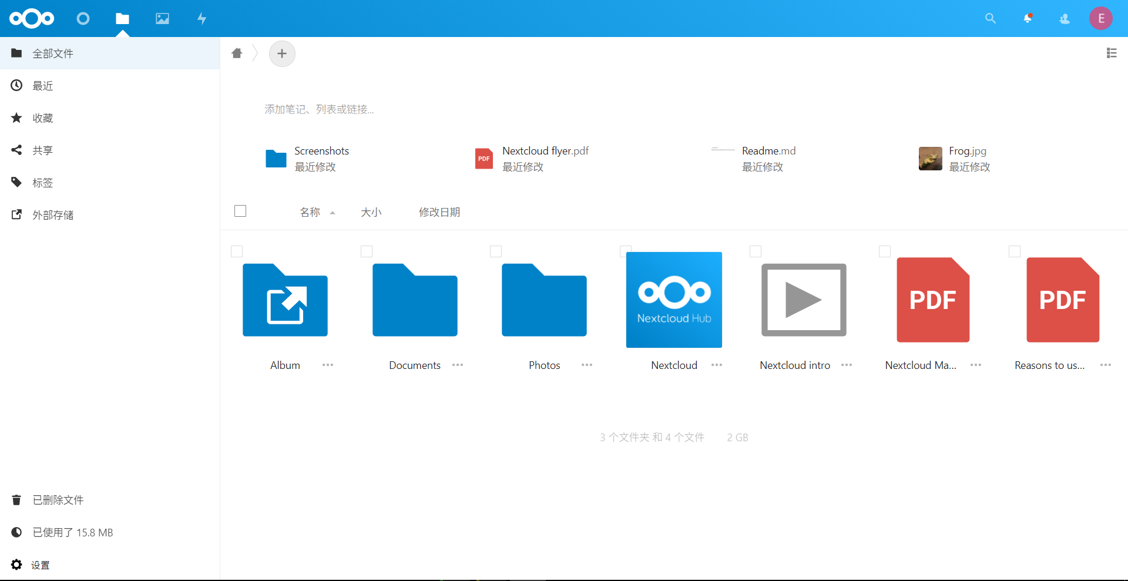
Task: Open the Photos folder icon
Action: 544,300
